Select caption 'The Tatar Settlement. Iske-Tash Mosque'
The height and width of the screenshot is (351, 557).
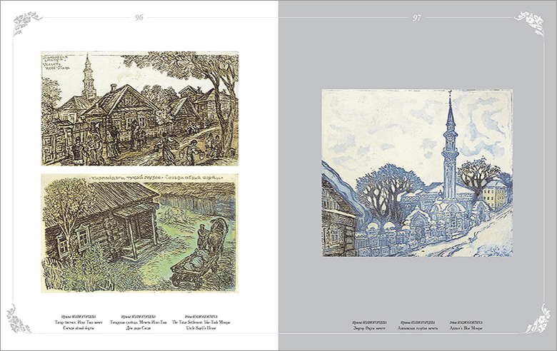point(201,322)
